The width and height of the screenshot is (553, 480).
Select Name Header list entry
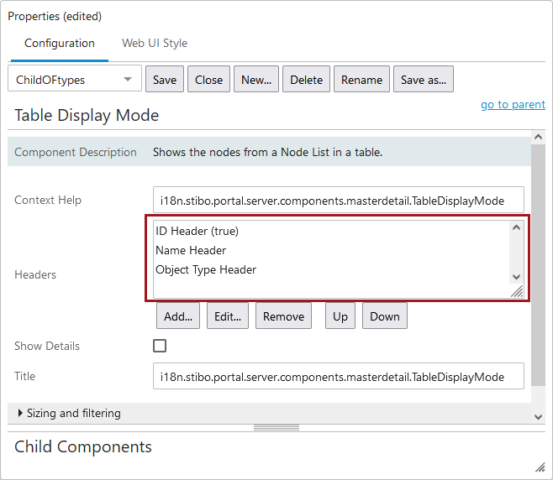[191, 250]
